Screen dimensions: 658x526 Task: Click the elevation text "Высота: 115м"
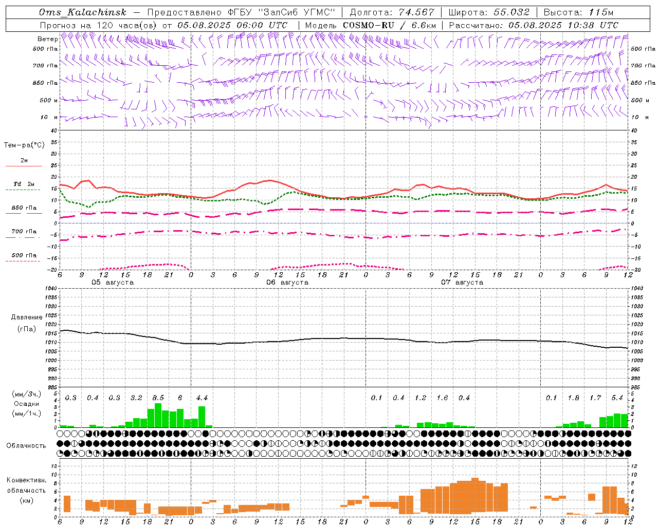(x=578, y=12)
